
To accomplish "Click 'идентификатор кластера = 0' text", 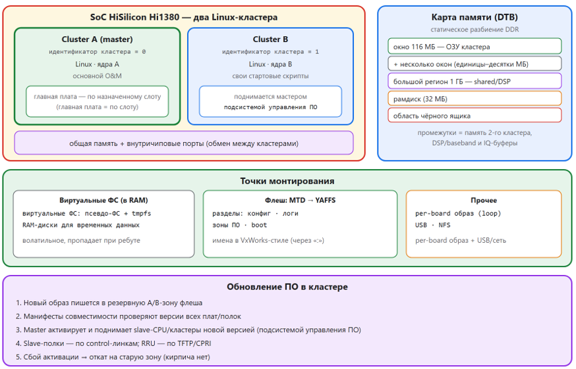I will (98, 52).
